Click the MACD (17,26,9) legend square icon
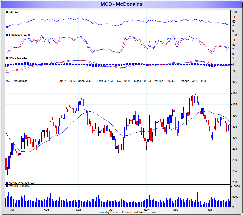 pyautogui.click(x=7, y=58)
